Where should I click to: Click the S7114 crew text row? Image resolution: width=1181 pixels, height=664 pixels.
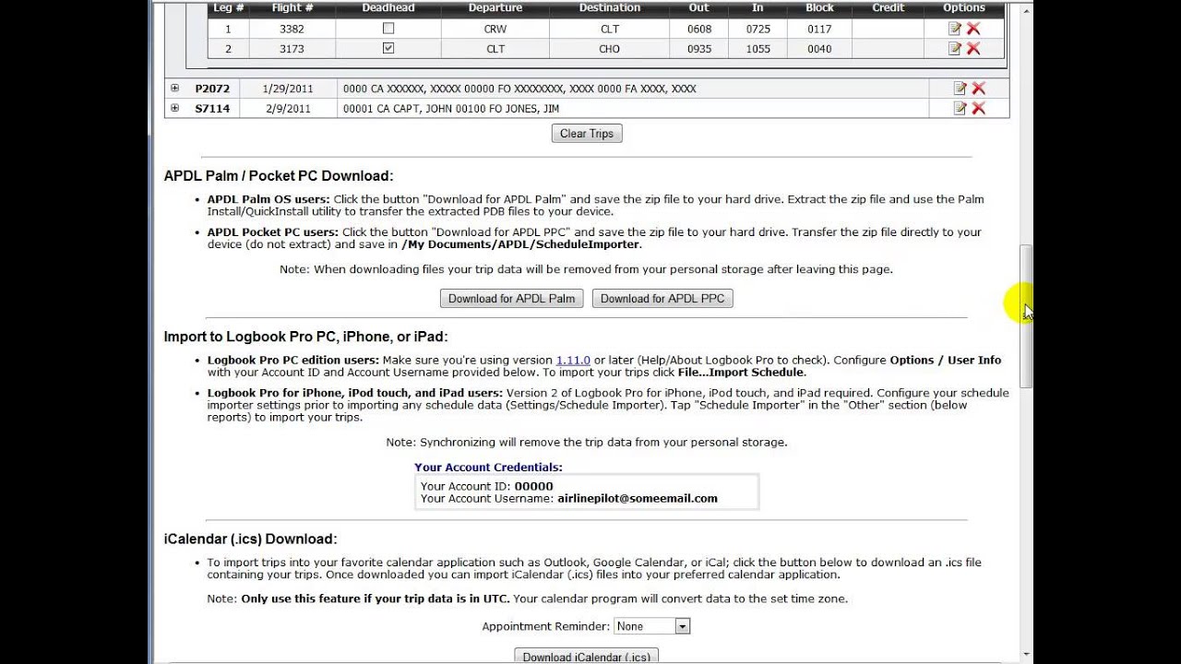point(451,109)
